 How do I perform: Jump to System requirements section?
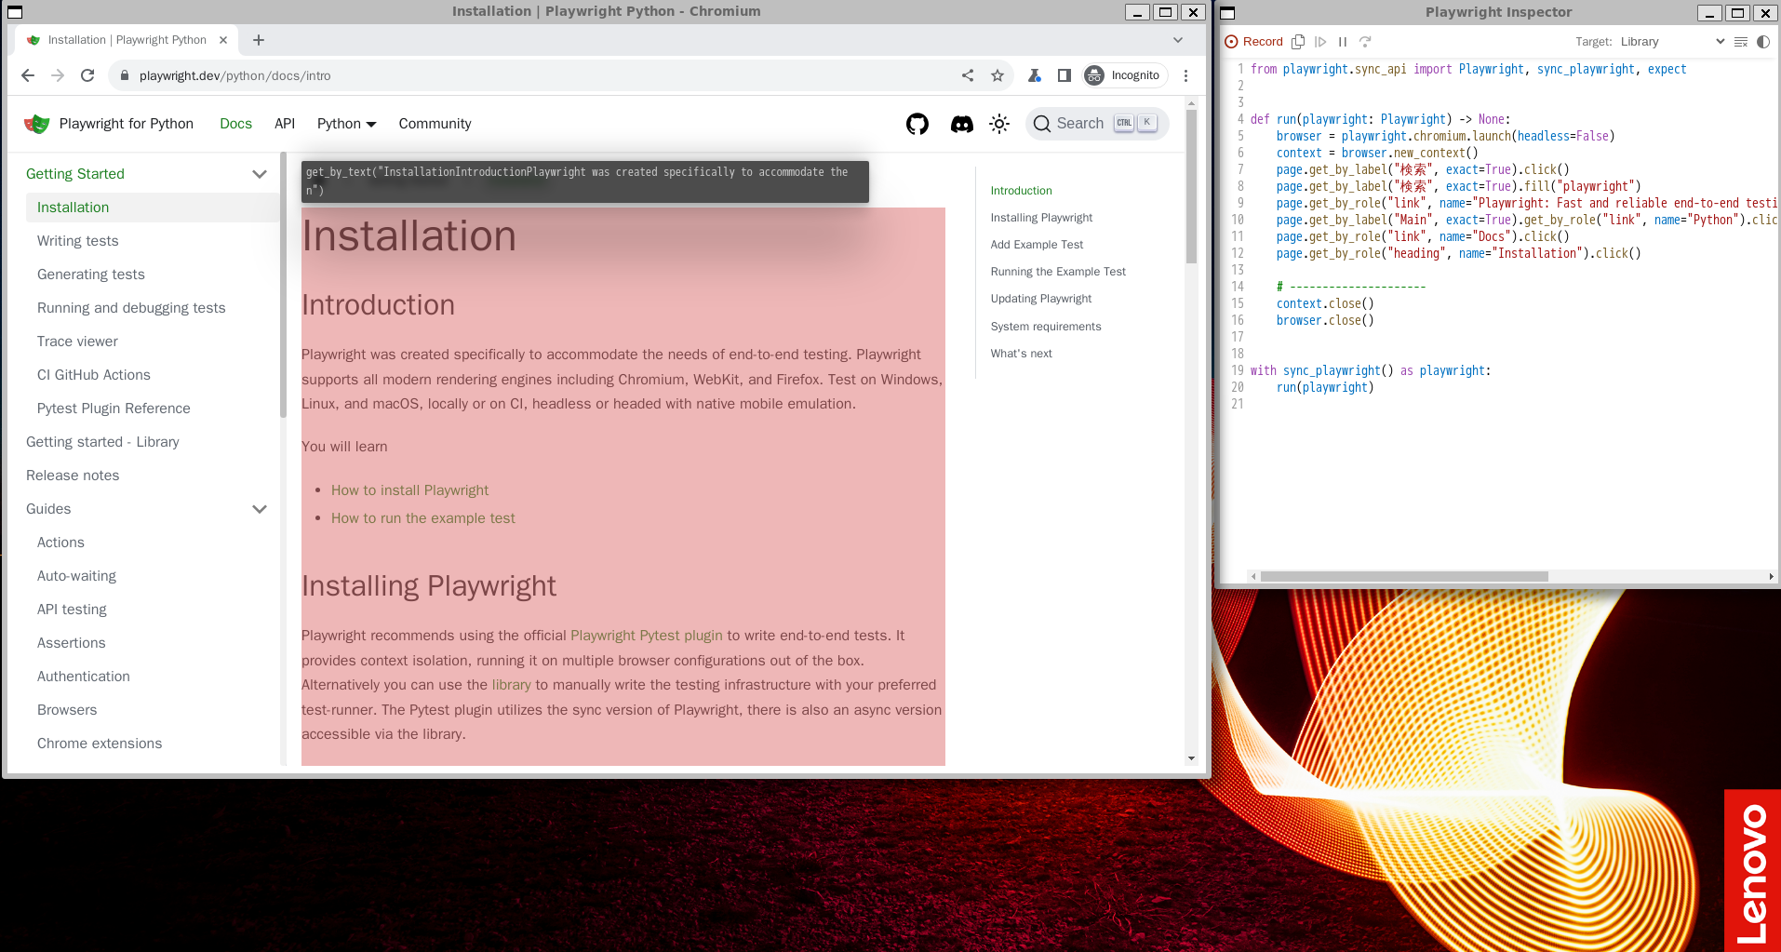click(x=1046, y=327)
